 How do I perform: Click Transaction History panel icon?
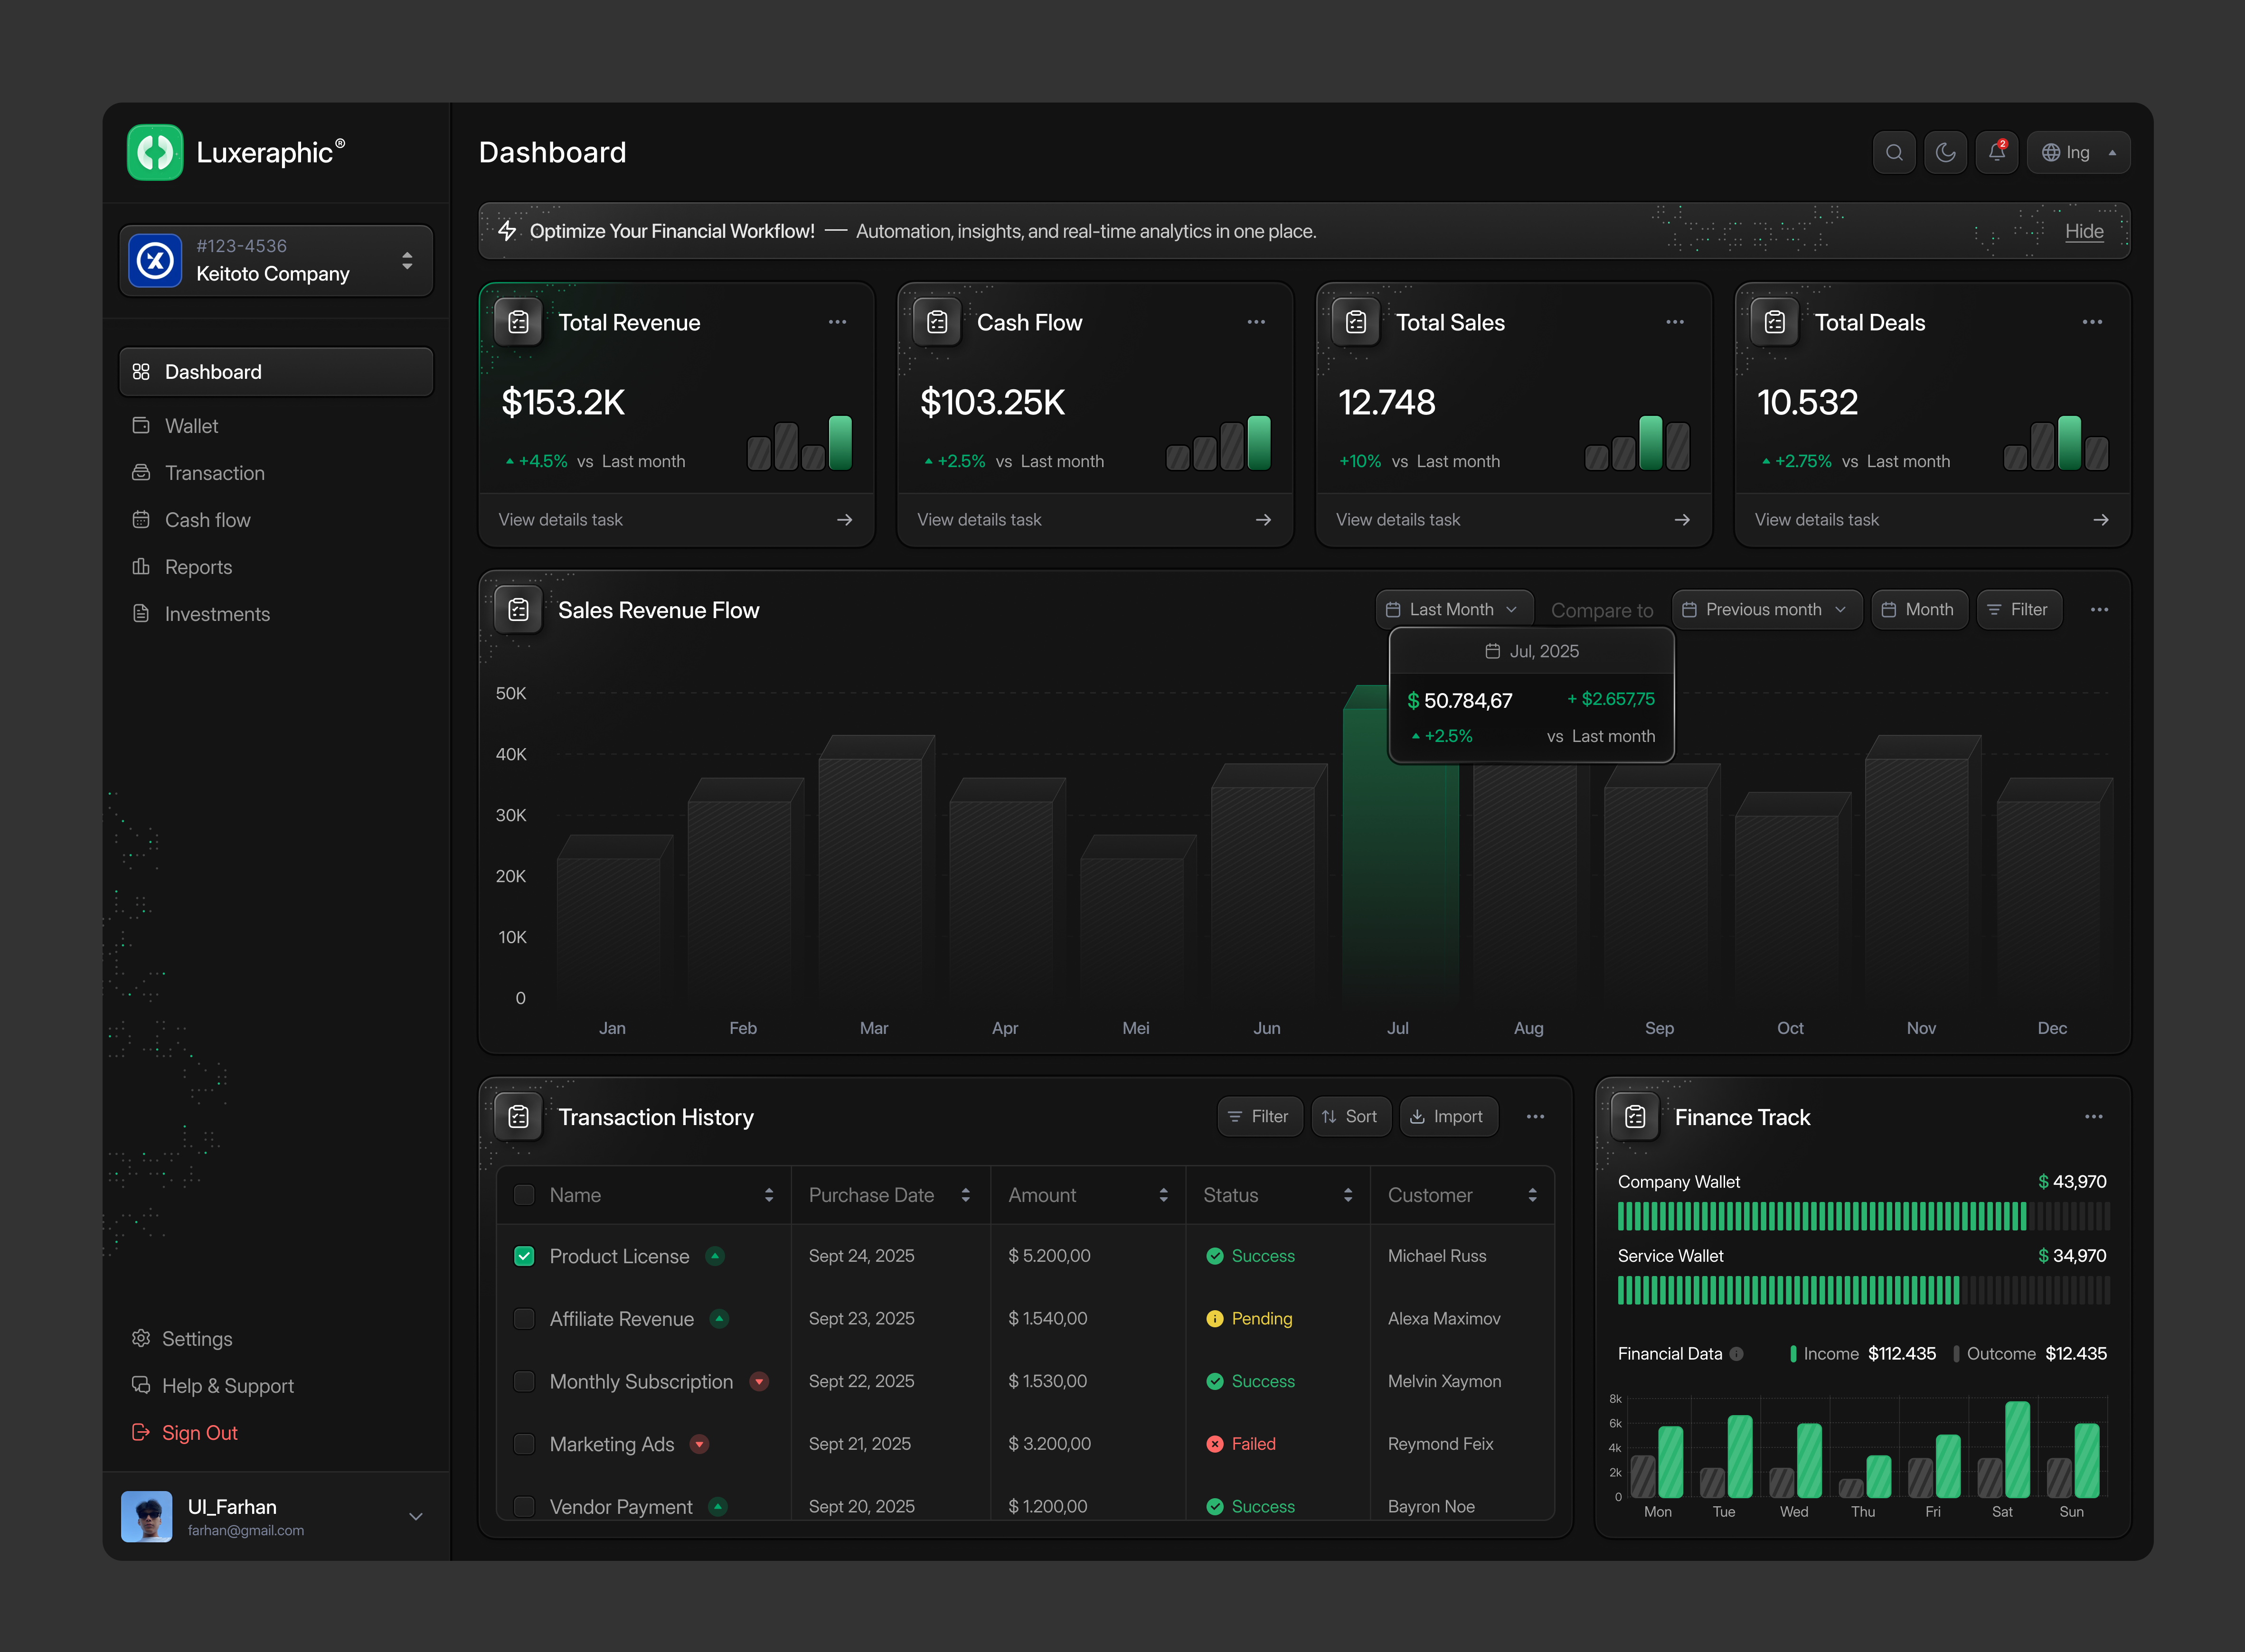[518, 1116]
